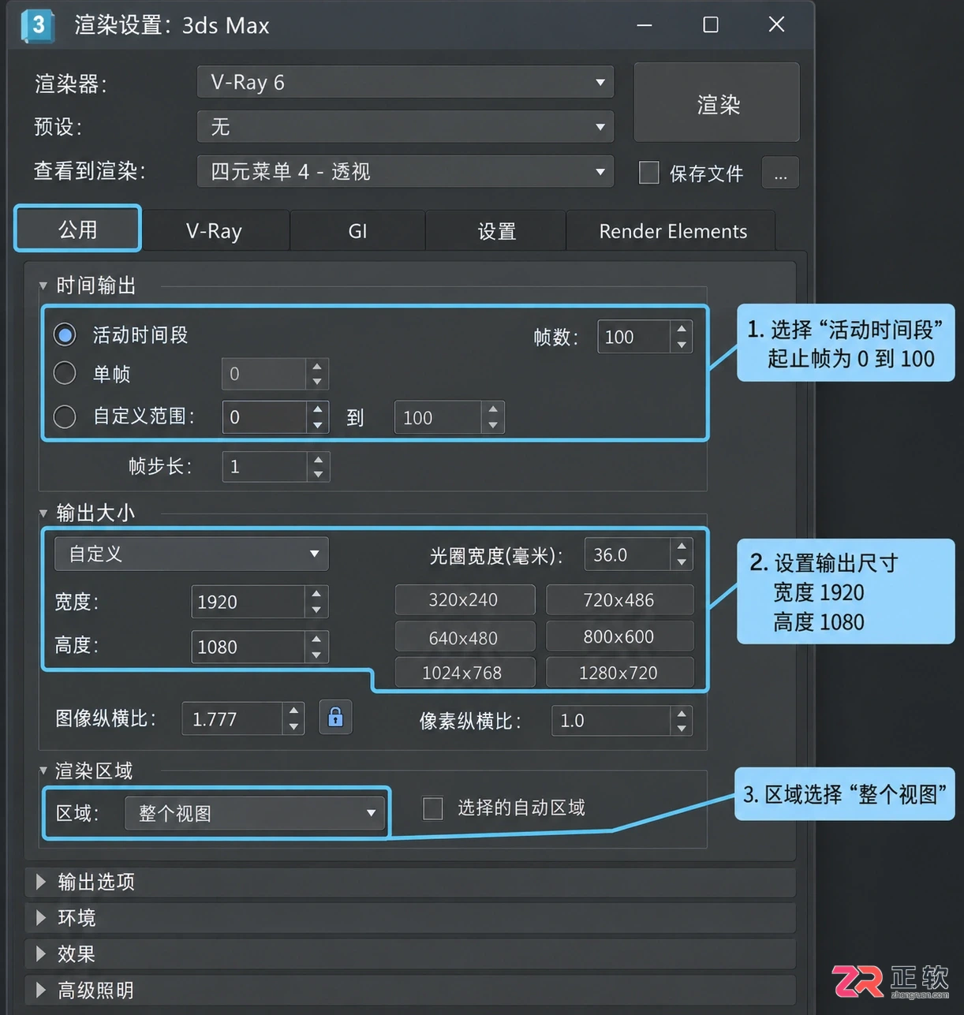Open the 自定义 output size preset dropdown
The width and height of the screenshot is (964, 1015).
(192, 554)
